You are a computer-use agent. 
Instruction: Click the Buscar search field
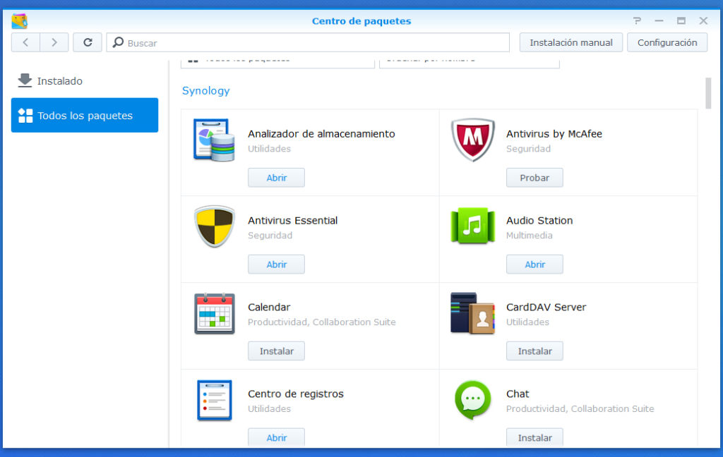pos(308,42)
